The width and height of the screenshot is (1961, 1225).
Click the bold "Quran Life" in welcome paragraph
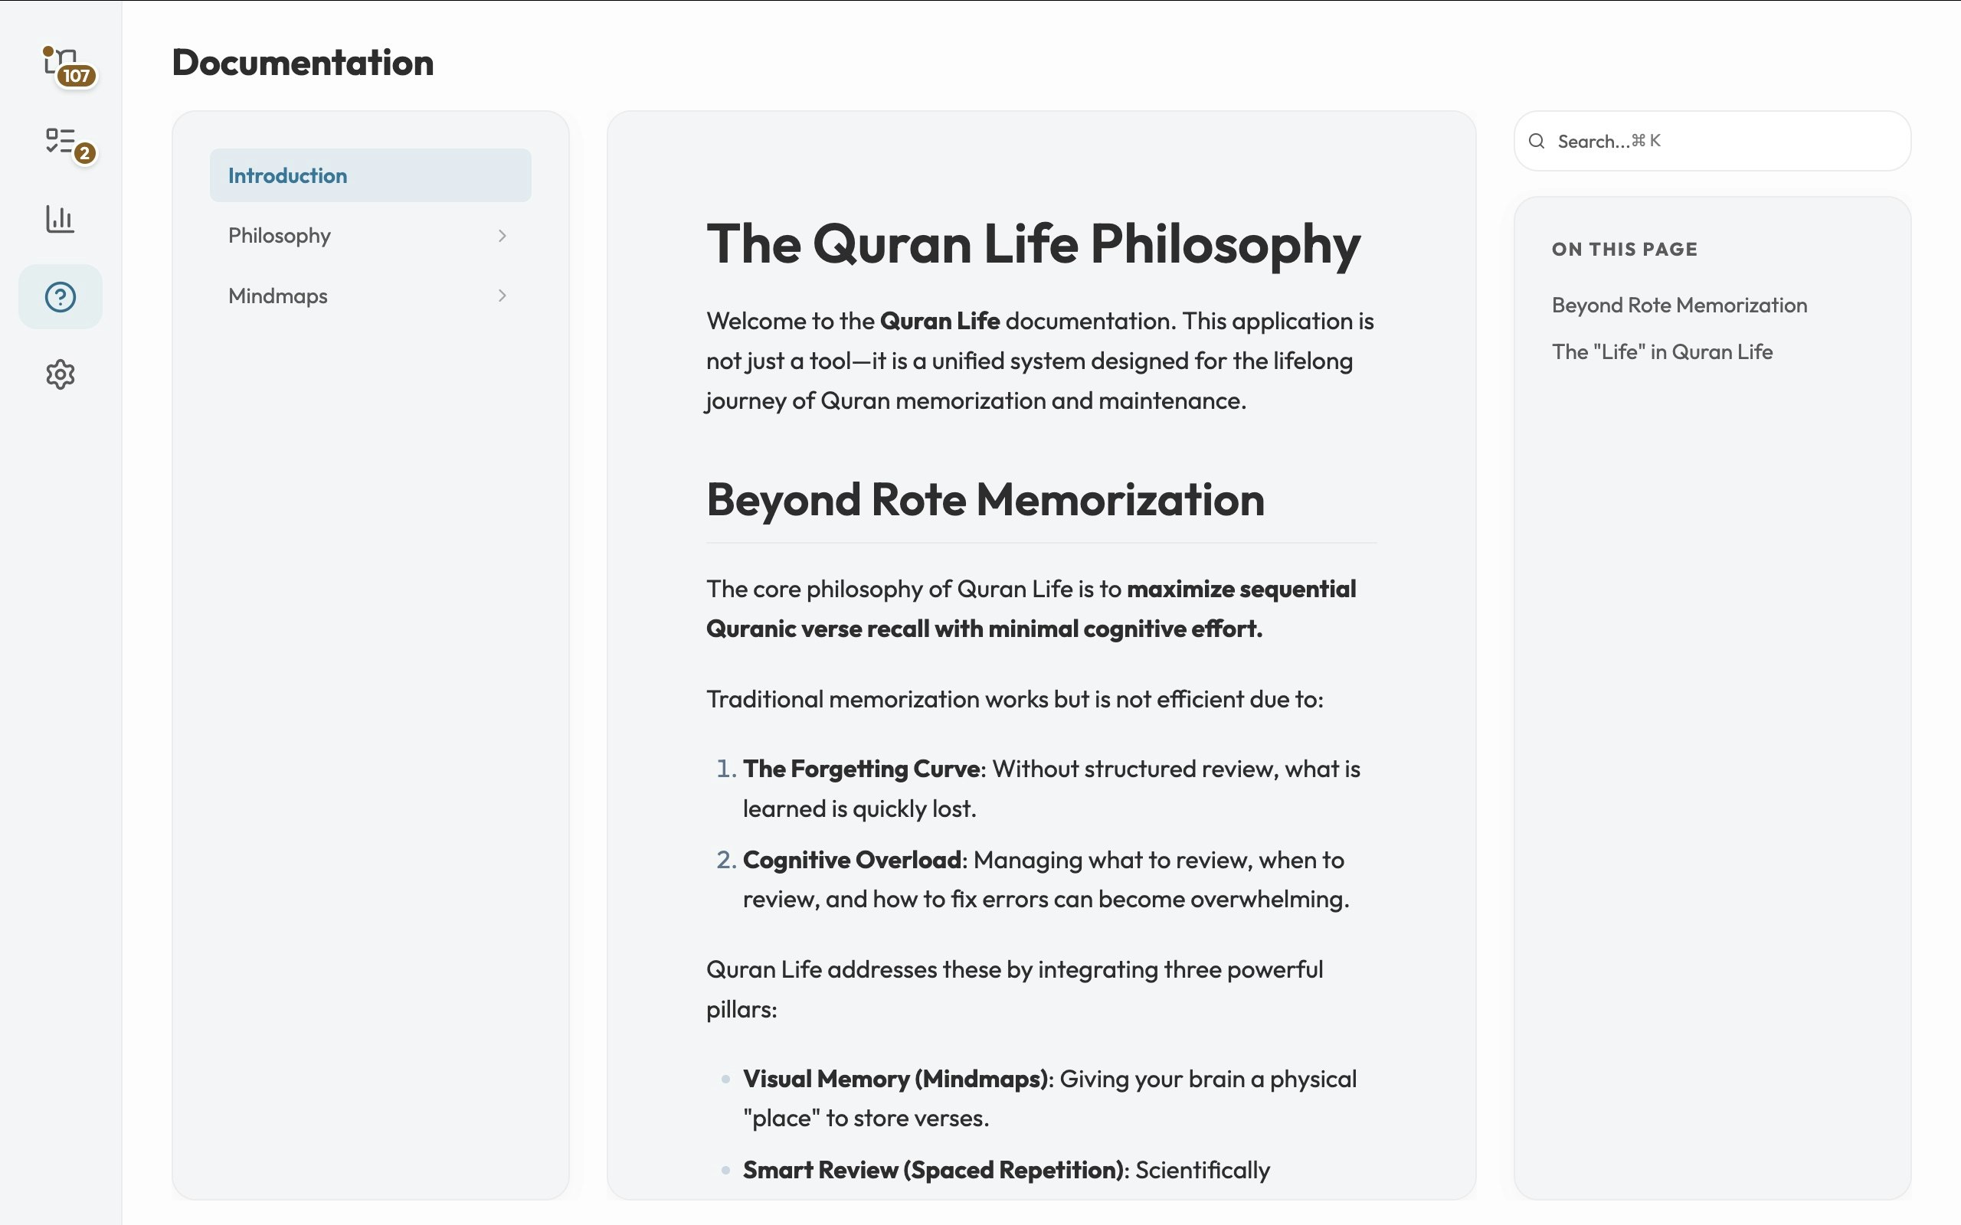[x=940, y=321]
